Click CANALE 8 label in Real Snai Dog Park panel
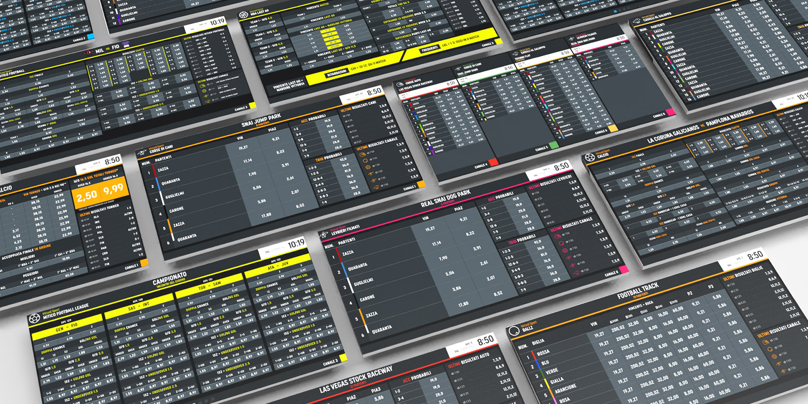This screenshot has width=808, height=404. pos(612,273)
